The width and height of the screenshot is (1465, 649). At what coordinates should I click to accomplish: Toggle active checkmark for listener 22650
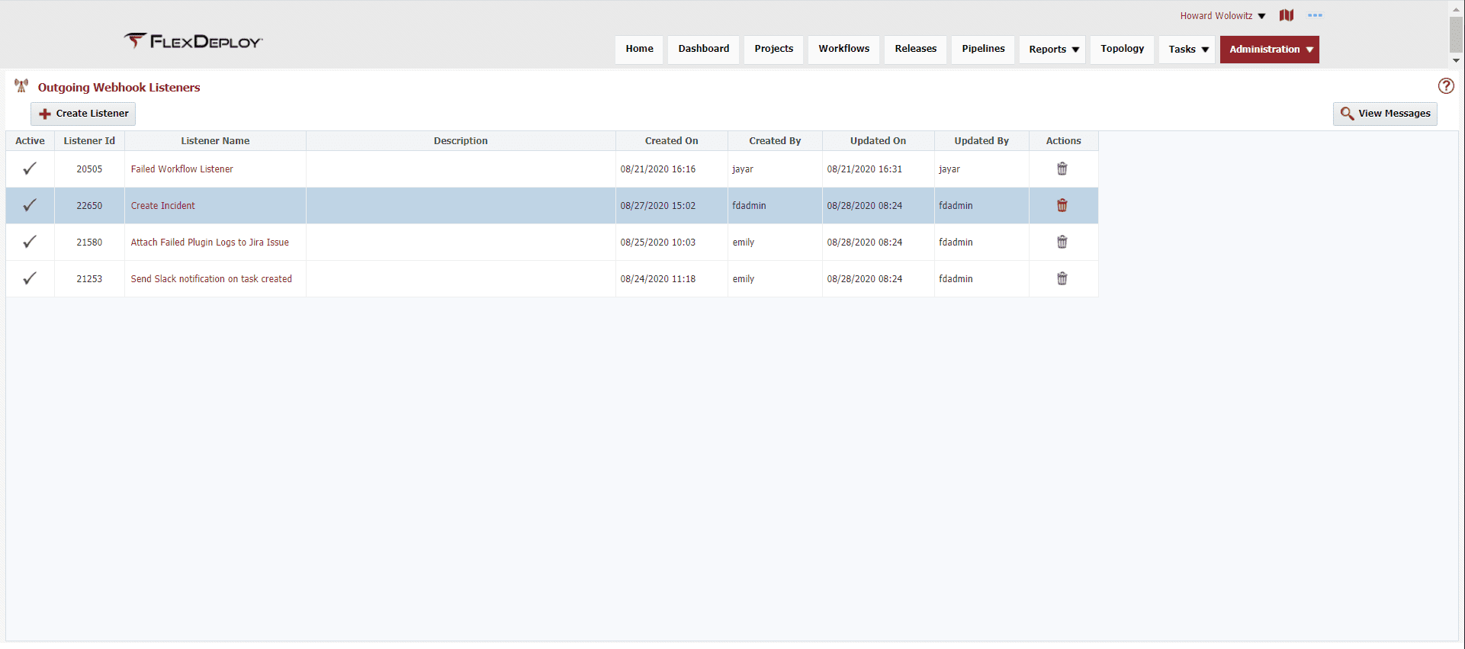(30, 205)
